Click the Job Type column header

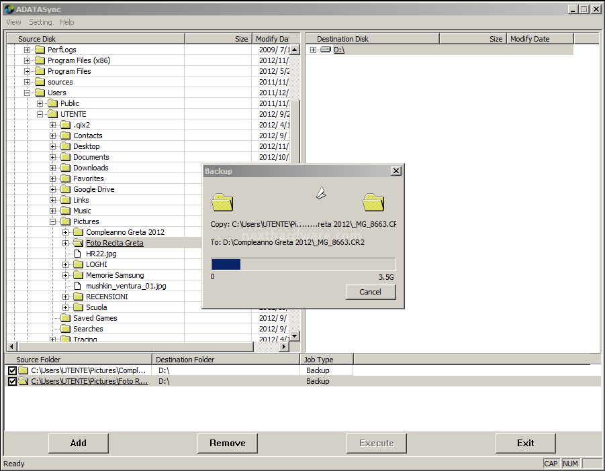tap(326, 360)
